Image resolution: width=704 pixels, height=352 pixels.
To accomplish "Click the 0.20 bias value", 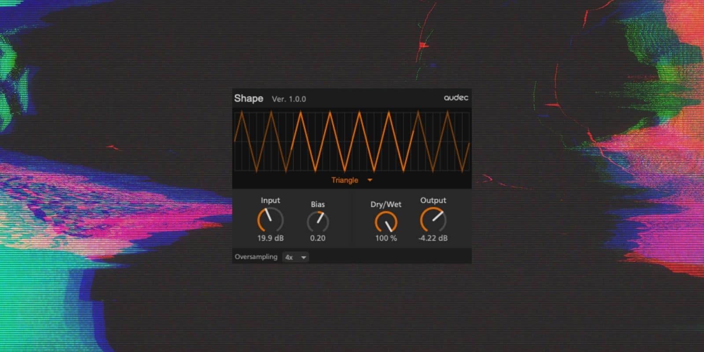I will (318, 238).
